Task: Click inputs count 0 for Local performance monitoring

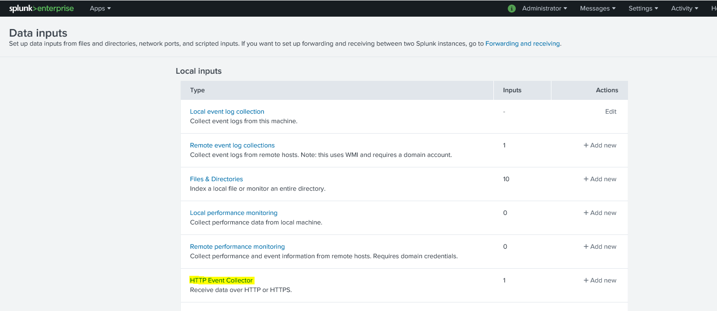Action: (505, 213)
